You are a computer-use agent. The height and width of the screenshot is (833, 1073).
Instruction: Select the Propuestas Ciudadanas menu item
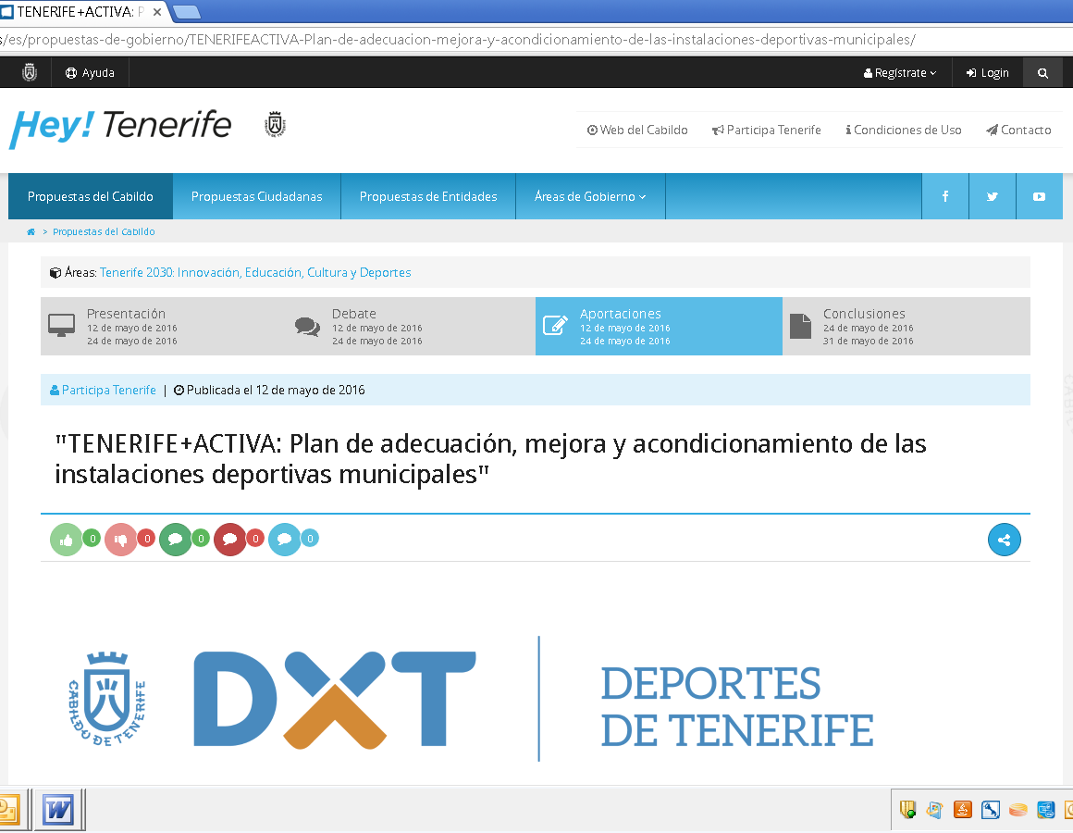(x=256, y=196)
